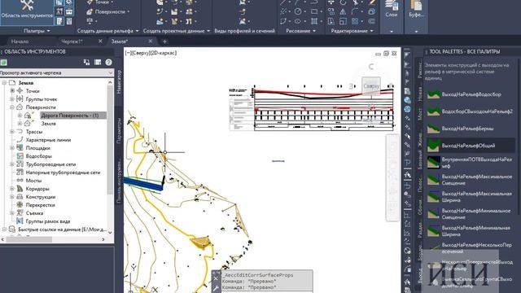The image size is (521, 293).
Task: Select the Съемка tree item
Action: tap(34, 213)
